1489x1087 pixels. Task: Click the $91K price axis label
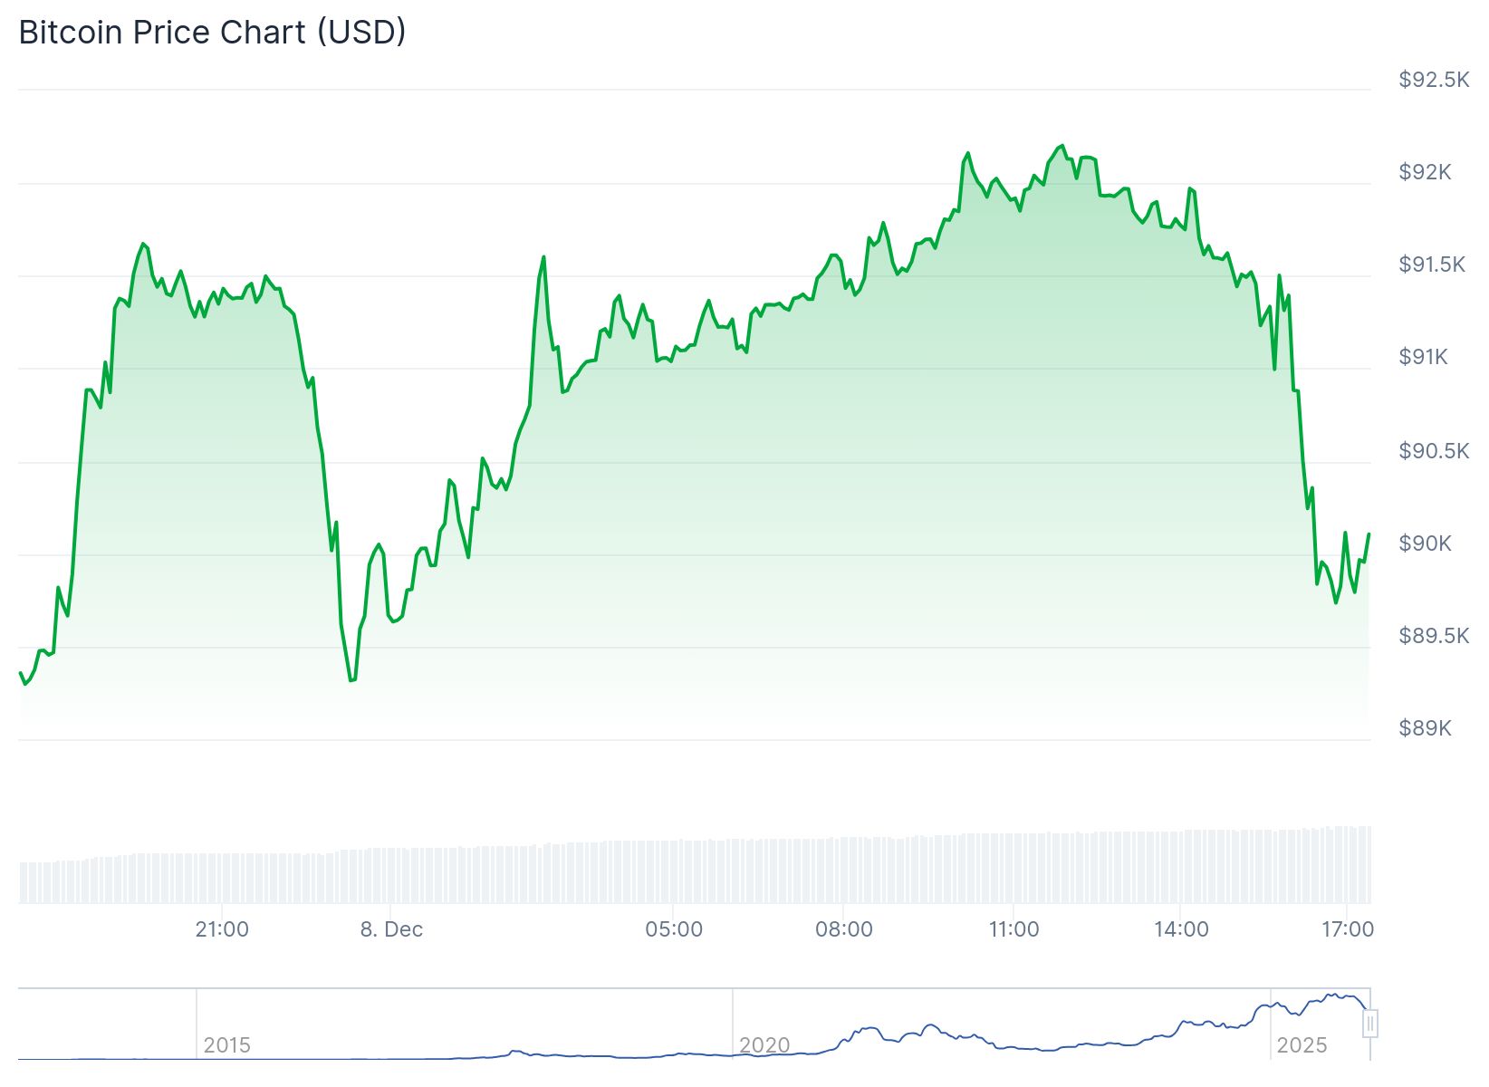(x=1423, y=357)
